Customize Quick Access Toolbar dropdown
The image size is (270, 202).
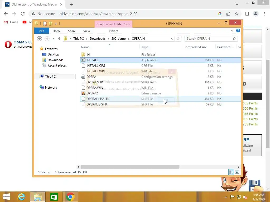click(x=56, y=24)
